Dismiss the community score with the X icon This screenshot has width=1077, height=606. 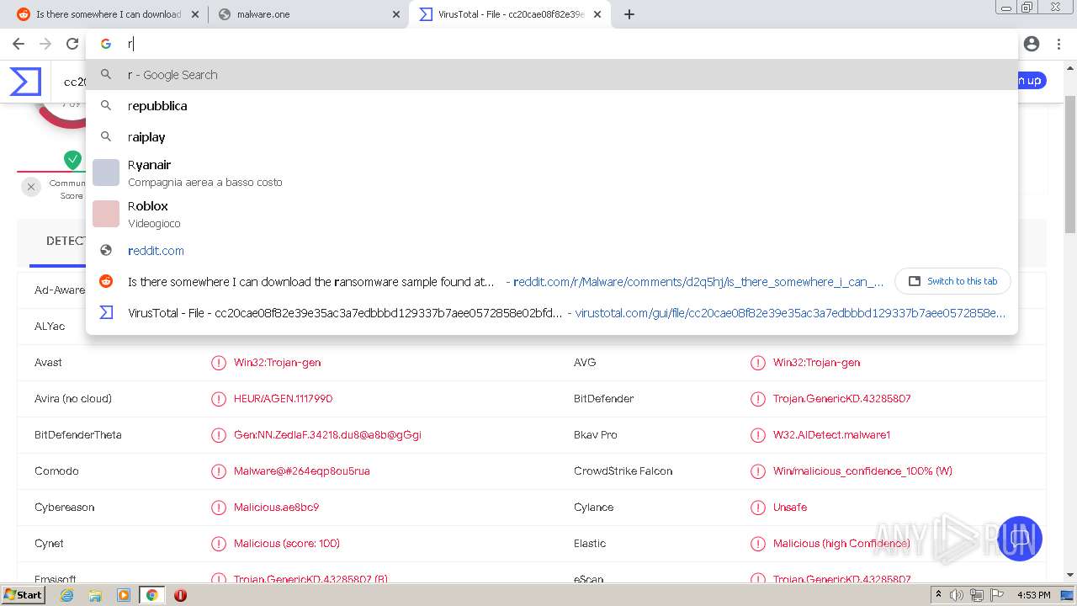[x=31, y=187]
